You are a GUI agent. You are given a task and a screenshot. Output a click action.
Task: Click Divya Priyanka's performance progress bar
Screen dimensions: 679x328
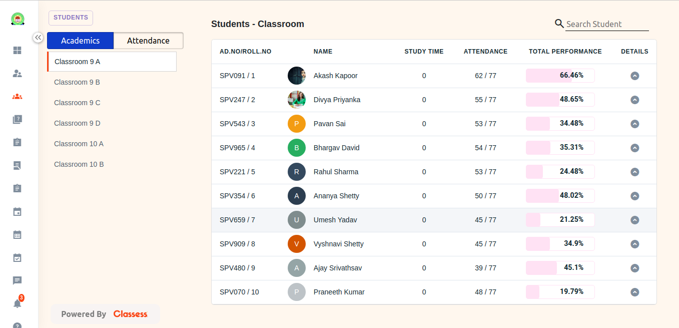point(560,100)
